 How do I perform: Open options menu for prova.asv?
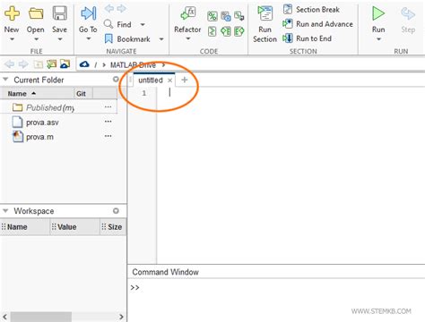108,122
